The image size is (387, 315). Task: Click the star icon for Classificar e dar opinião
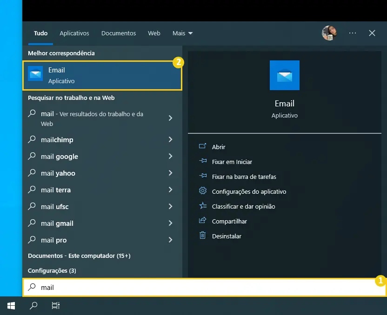[203, 205]
